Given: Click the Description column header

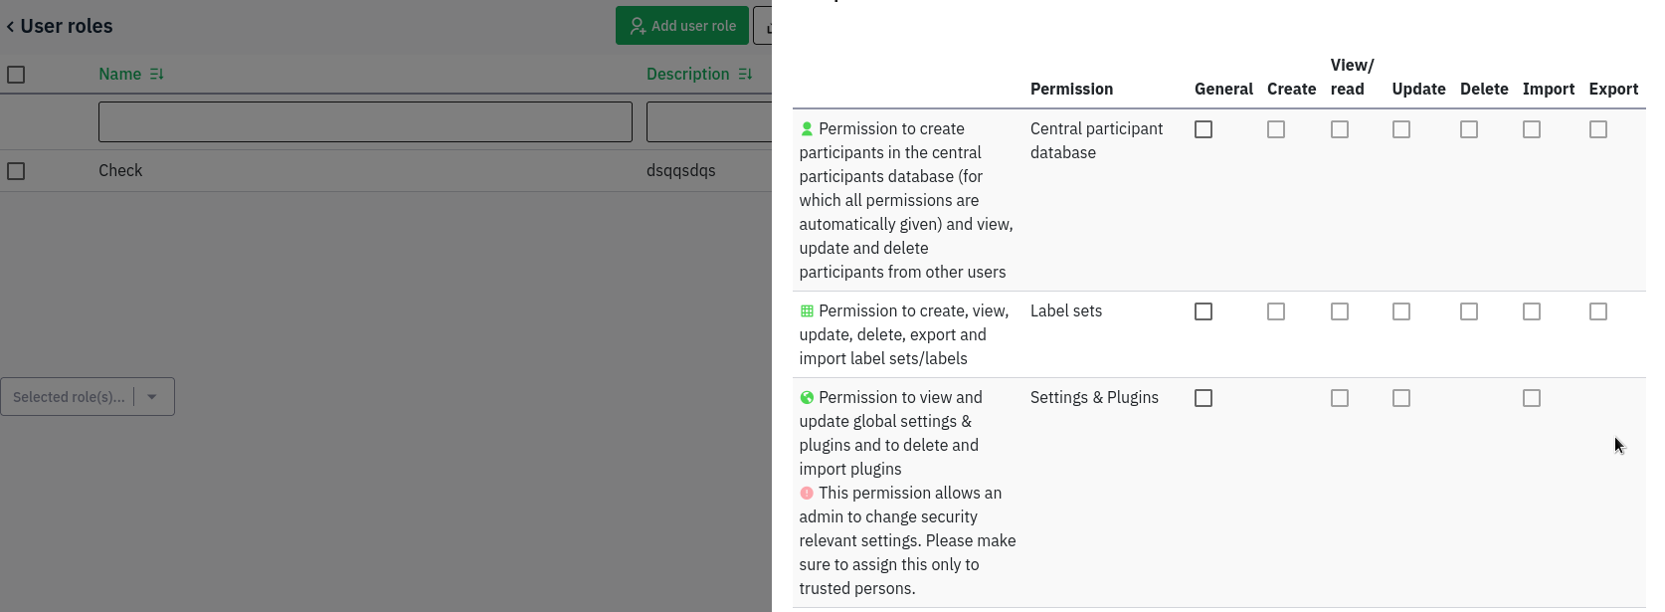Looking at the screenshot, I should [x=687, y=75].
